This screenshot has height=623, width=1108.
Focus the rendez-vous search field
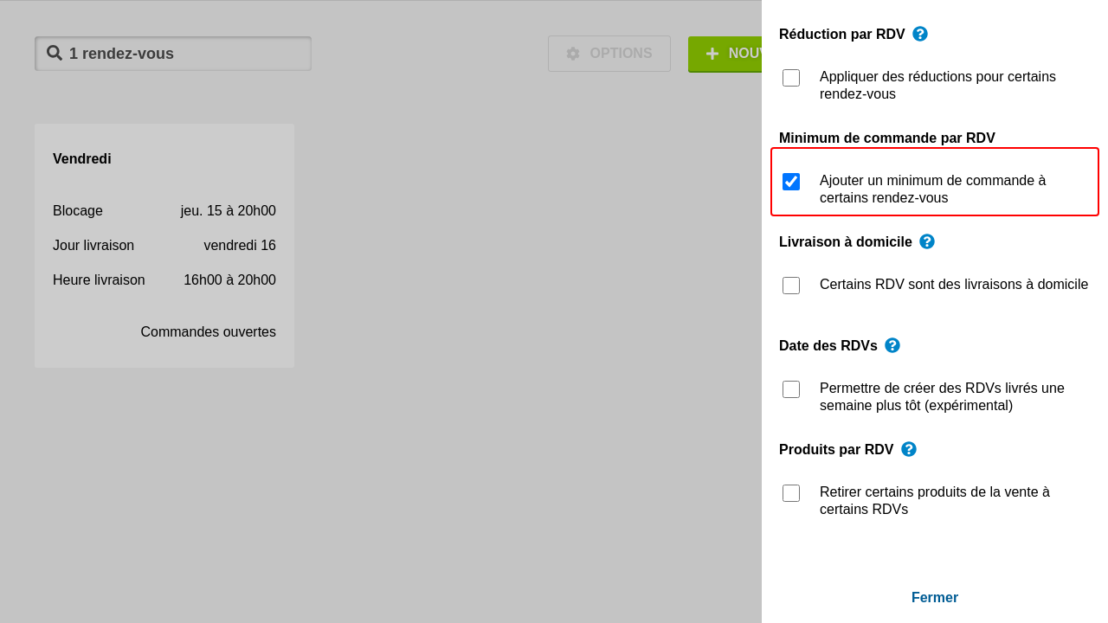[186, 54]
